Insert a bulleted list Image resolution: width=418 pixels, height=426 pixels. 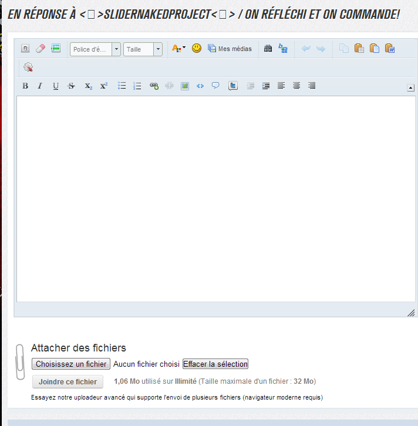click(122, 86)
